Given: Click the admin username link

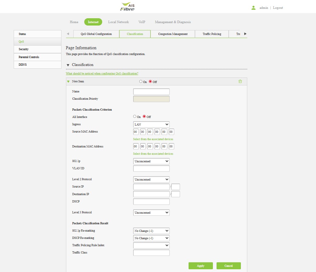Looking at the screenshot, I should [264, 8].
